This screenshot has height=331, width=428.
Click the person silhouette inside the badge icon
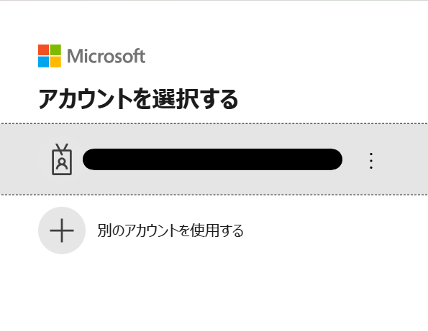click(x=62, y=163)
